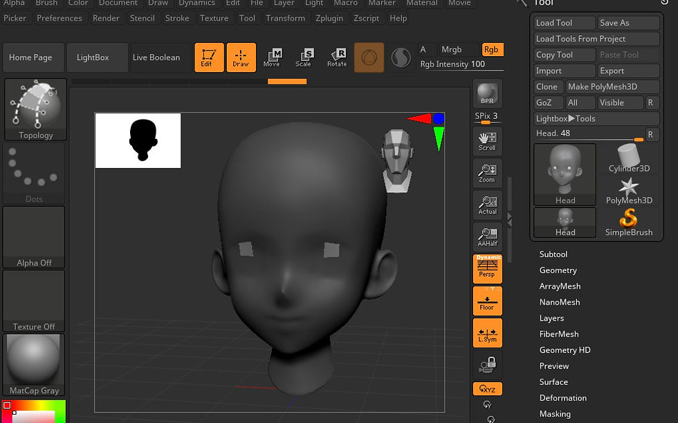Open the Transform menu
This screenshot has height=423, width=678.
(285, 18)
